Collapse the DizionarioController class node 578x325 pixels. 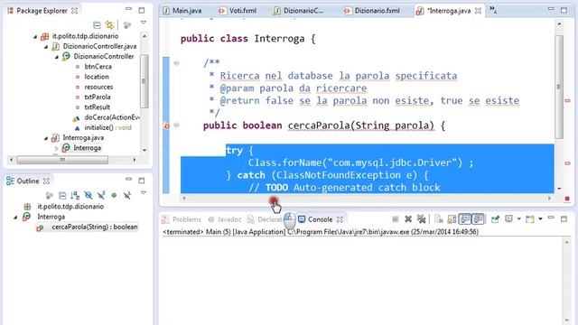click(x=56, y=57)
